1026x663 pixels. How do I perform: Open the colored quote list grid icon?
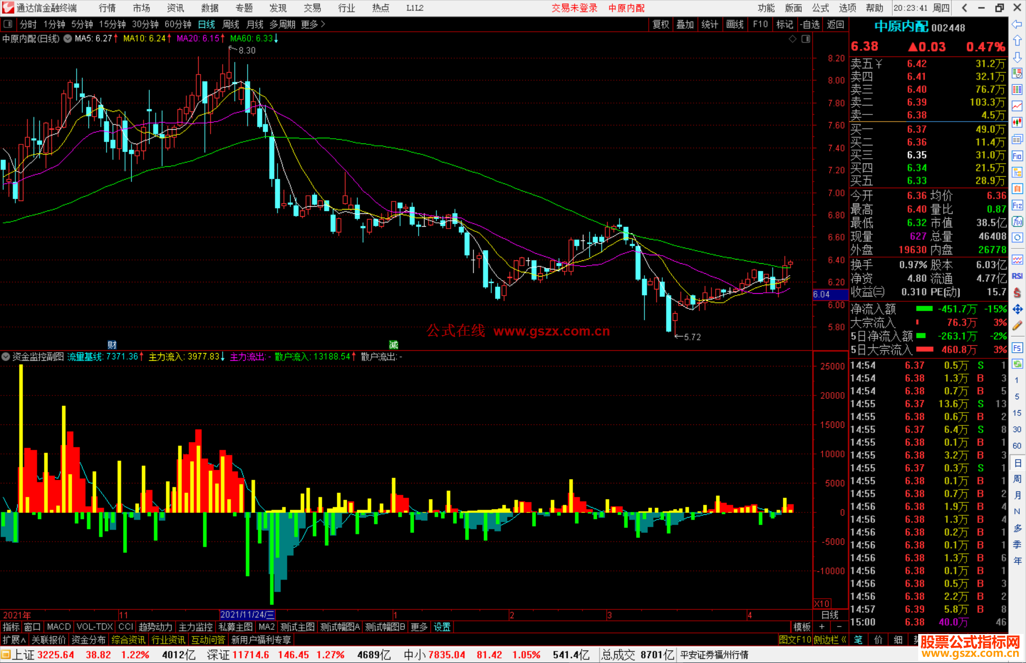pos(1017,90)
